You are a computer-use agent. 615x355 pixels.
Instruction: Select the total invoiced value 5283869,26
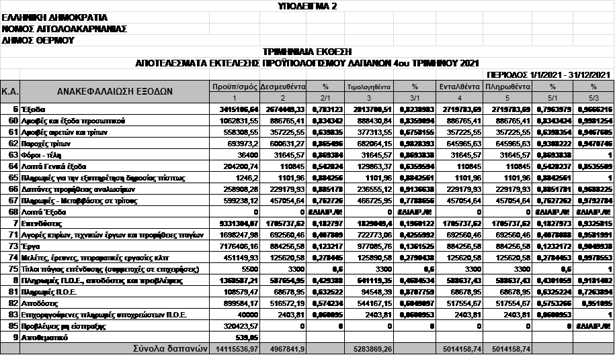(368, 348)
